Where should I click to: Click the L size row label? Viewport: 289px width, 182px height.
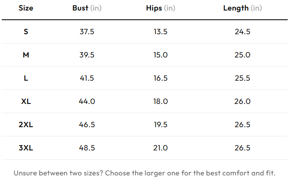click(x=26, y=78)
